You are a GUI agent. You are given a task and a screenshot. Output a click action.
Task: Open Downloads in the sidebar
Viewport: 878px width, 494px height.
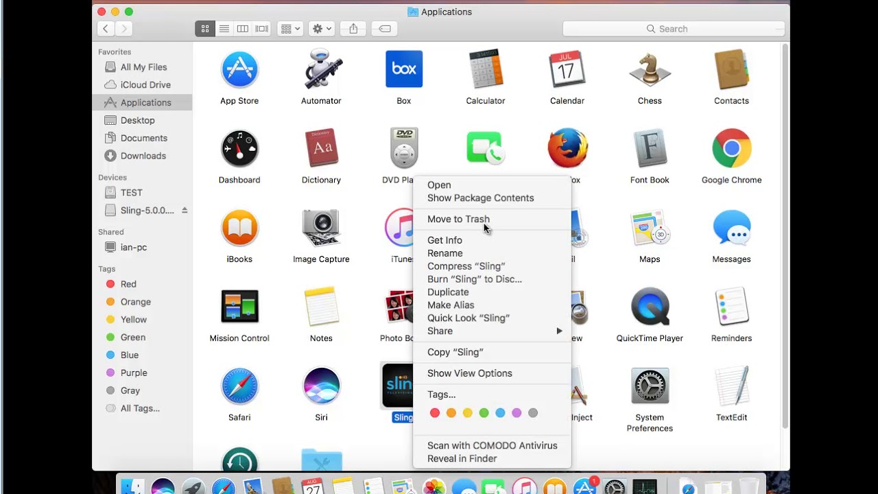(x=142, y=156)
